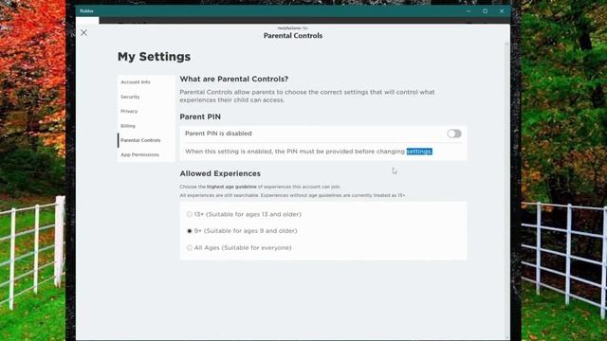Select the All Ages option

pos(190,248)
